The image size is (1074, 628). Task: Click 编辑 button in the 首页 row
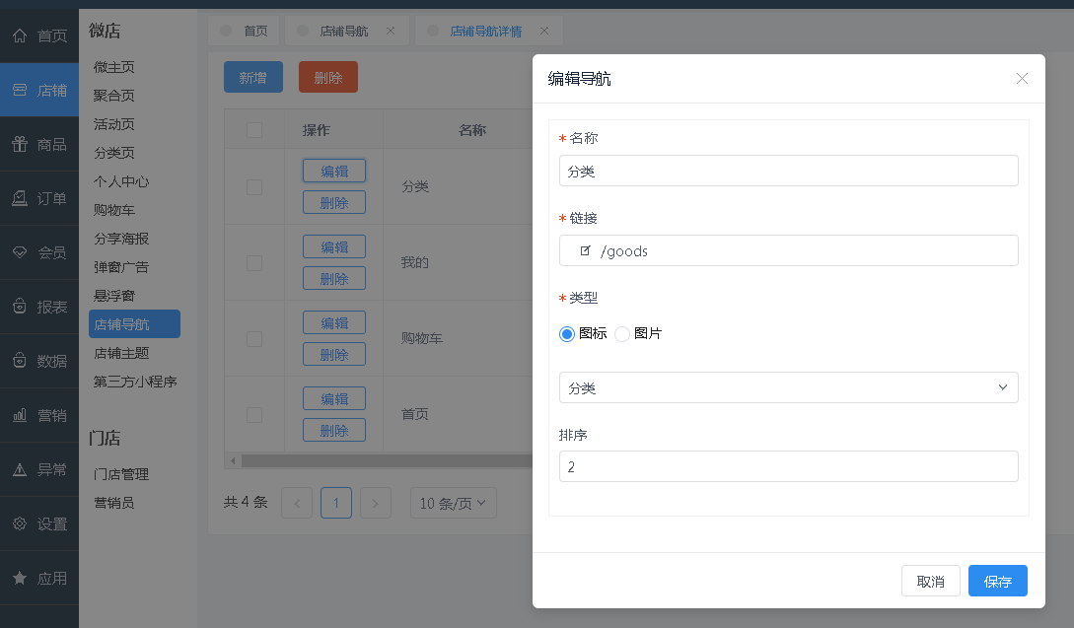click(x=334, y=399)
